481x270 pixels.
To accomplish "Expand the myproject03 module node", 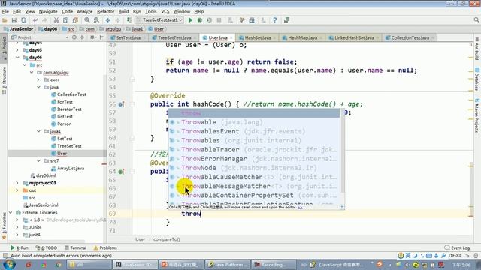I will (x=17, y=183).
